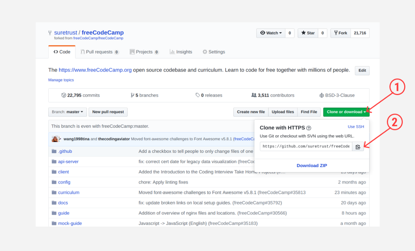Click the .github folder icon
This screenshot has height=251, width=415.
(x=54, y=151)
